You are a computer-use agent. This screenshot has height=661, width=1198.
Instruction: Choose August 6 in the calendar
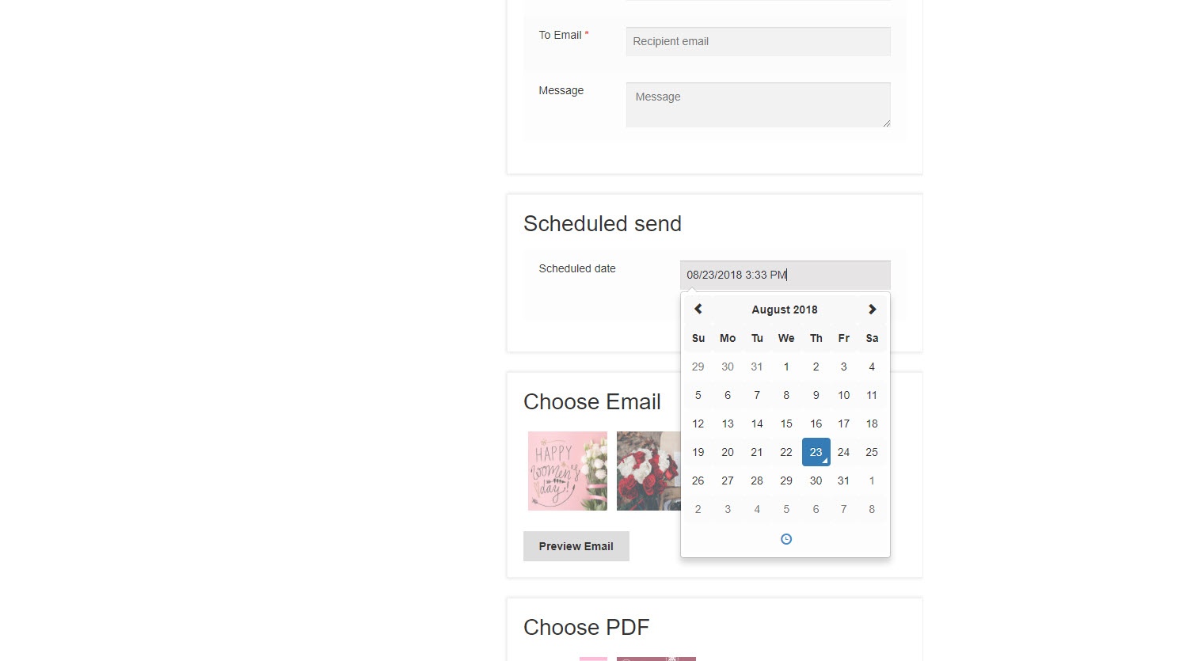point(728,395)
